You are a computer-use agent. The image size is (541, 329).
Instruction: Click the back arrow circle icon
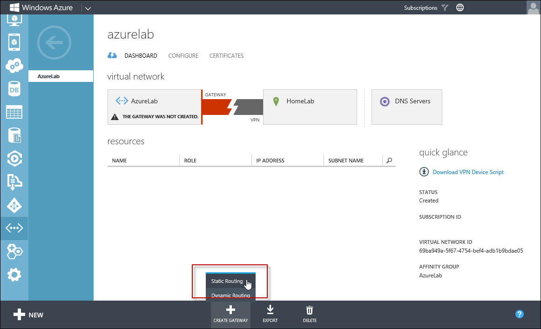pyautogui.click(x=54, y=43)
